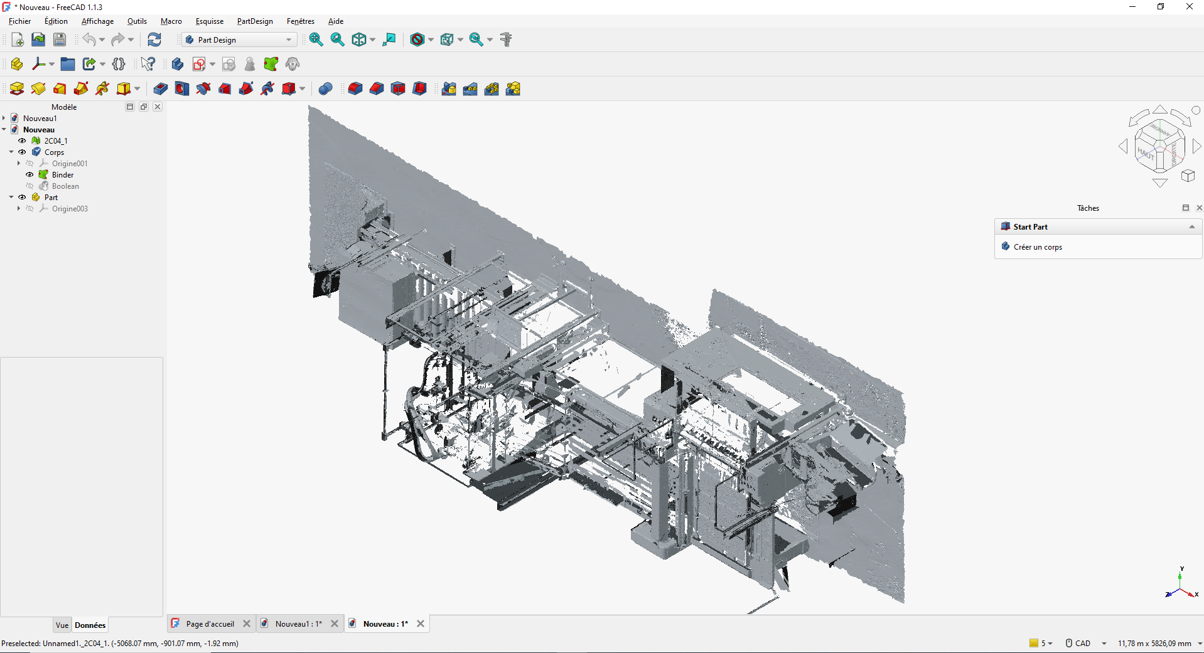Click the Create Body icon

click(178, 64)
